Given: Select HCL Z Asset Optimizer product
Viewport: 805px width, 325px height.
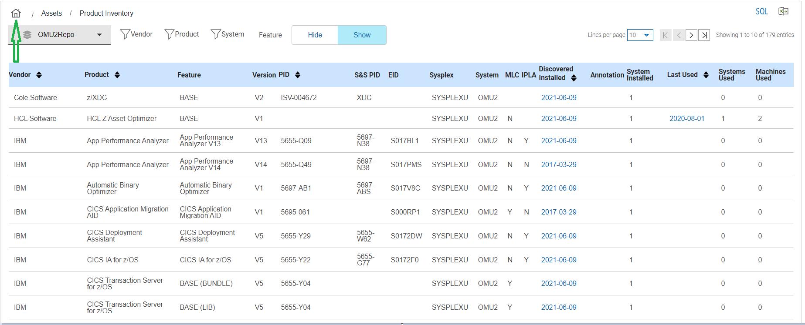Looking at the screenshot, I should pyautogui.click(x=122, y=118).
